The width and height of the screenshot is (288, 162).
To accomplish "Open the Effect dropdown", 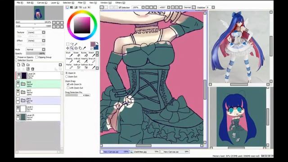I will pyautogui.click(x=44, y=40).
